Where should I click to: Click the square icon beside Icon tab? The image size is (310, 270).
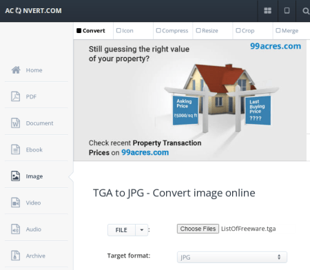point(118,30)
